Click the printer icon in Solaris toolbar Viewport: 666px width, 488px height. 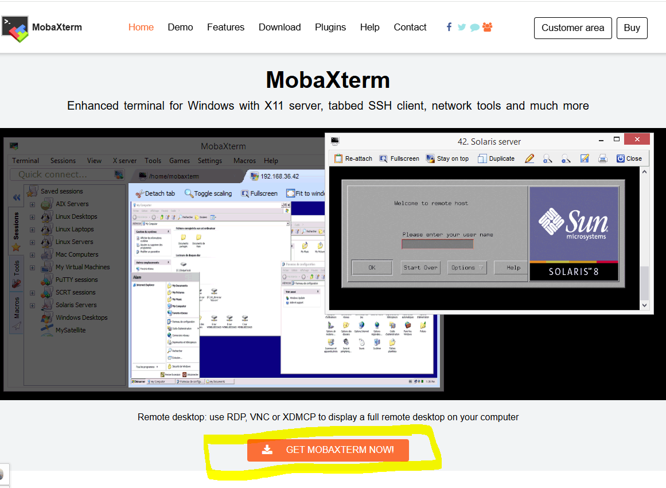[603, 158]
